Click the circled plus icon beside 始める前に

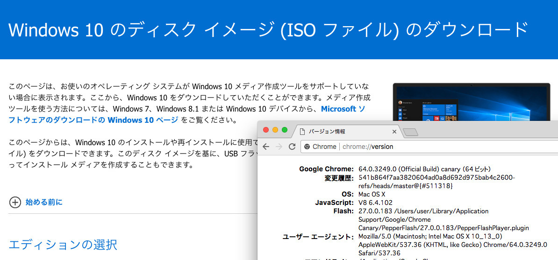coord(15,202)
